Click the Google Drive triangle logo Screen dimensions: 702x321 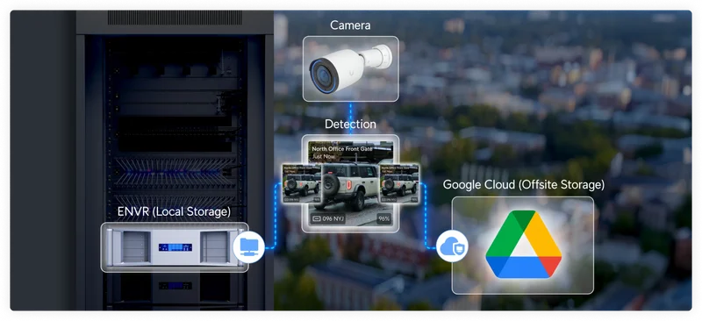coord(523,245)
